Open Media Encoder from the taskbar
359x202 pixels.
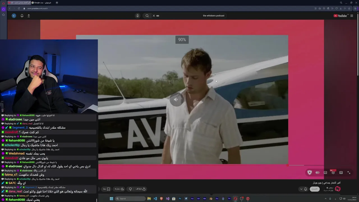[x=204, y=199]
